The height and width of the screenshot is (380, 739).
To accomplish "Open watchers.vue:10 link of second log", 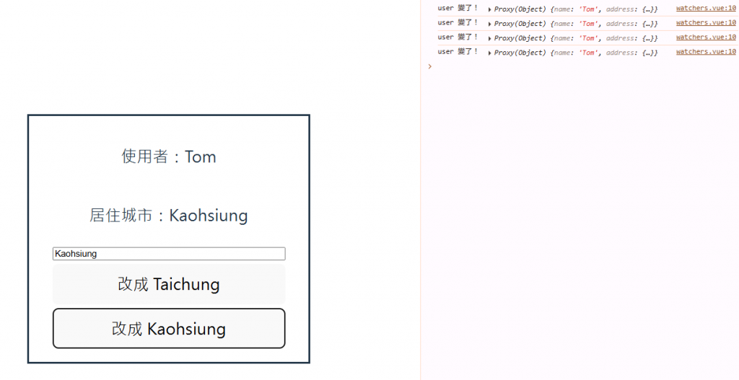I will click(706, 22).
